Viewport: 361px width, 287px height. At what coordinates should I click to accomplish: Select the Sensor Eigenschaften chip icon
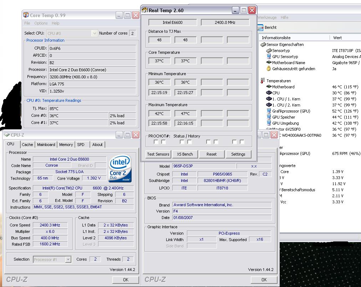pyautogui.click(x=263, y=45)
